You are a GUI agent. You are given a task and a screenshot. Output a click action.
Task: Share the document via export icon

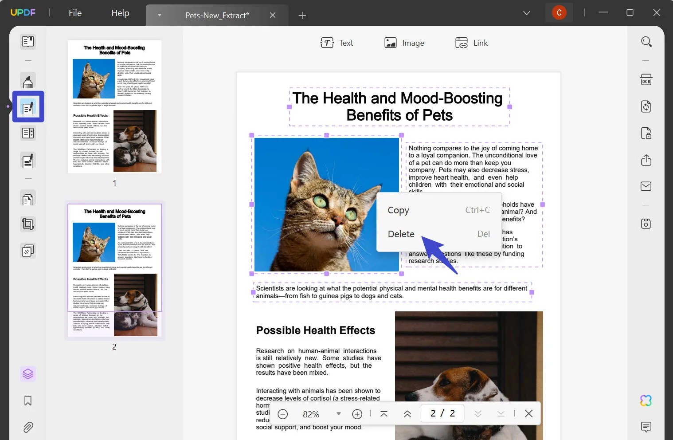coord(646,160)
